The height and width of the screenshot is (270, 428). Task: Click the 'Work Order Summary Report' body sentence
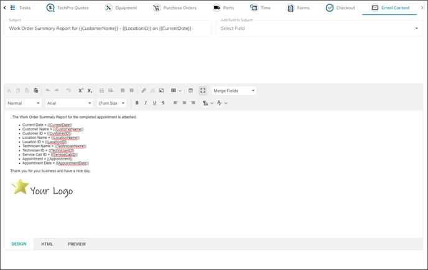(74, 117)
